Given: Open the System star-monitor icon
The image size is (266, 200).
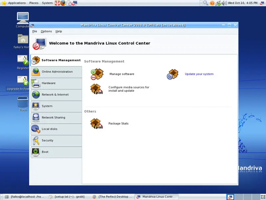Looking at the screenshot, I should tap(36, 106).
